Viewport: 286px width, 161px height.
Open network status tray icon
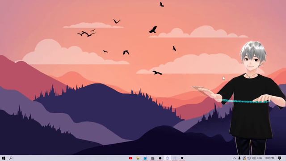point(249,158)
